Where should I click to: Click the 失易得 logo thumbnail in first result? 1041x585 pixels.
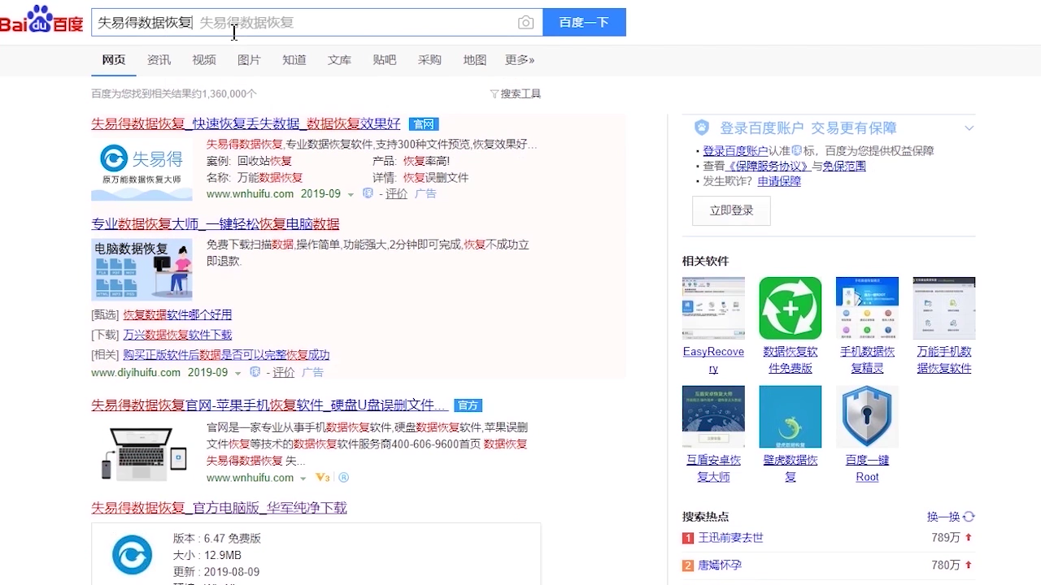142,170
